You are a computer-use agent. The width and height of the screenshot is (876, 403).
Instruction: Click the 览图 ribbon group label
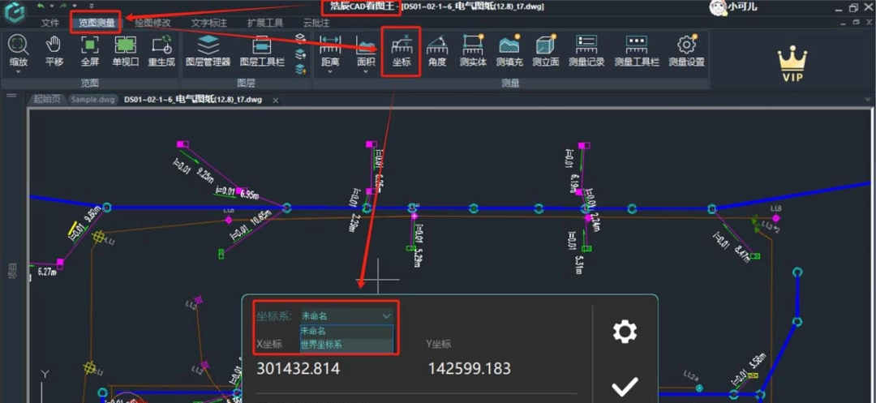(x=89, y=84)
